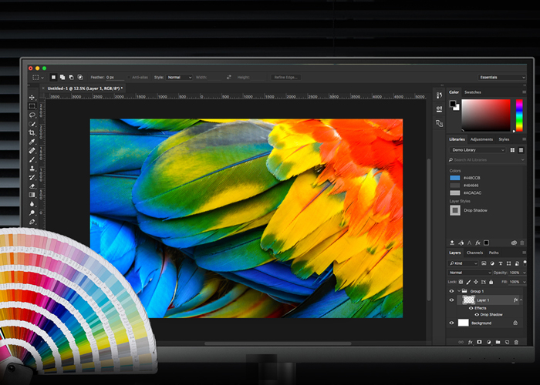Open the Fill 100% dropdown arrow
Screen dimensions: 540x385
click(524, 282)
